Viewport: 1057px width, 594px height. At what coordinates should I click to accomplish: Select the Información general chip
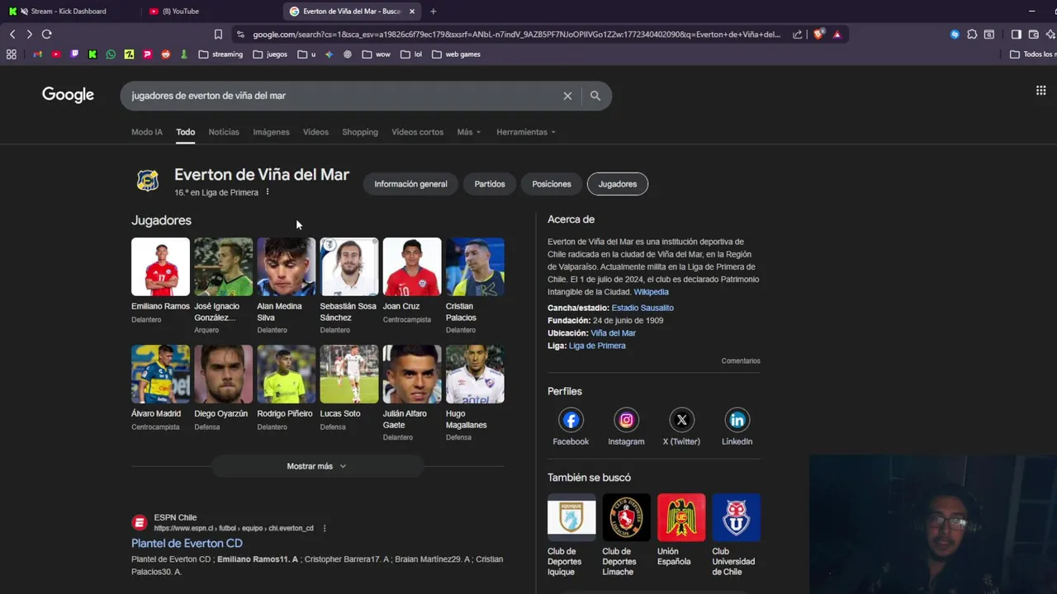410,184
